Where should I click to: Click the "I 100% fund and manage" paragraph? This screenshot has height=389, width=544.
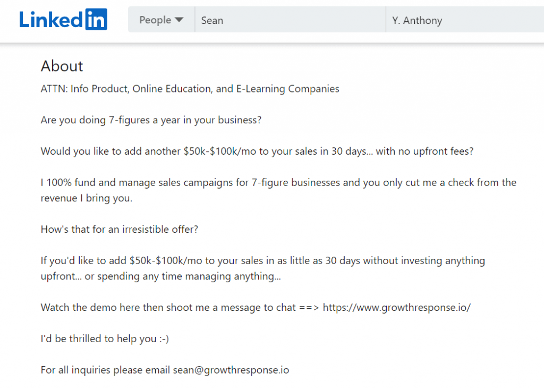point(278,190)
